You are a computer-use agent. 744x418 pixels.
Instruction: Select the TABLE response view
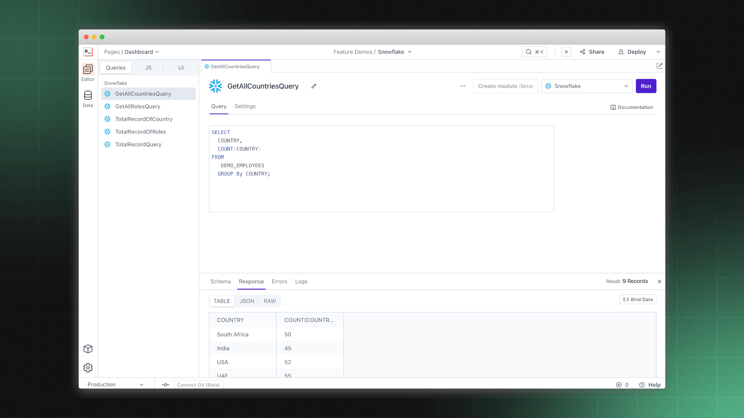[222, 301]
